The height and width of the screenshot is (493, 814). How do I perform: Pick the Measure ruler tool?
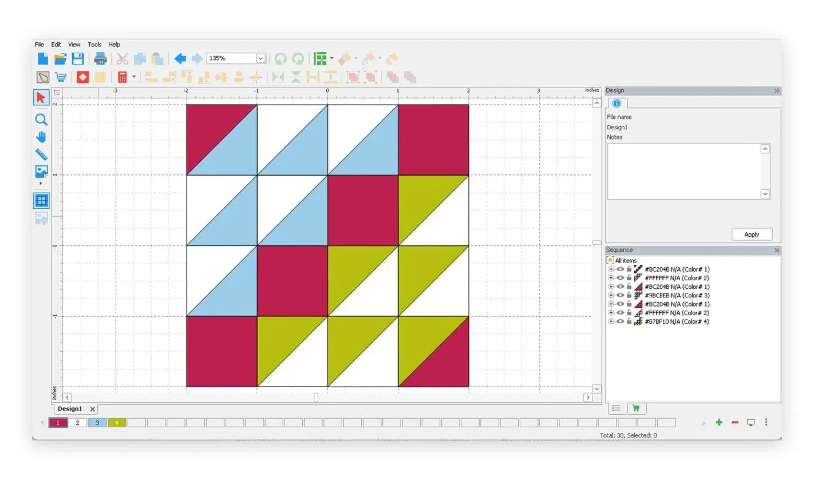(41, 154)
